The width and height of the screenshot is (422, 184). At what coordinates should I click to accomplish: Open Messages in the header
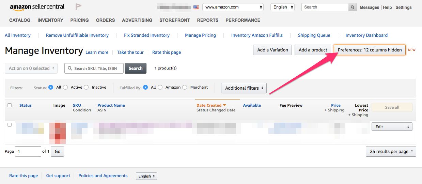370,7
